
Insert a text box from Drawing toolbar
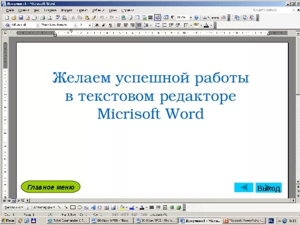[x=86, y=207]
